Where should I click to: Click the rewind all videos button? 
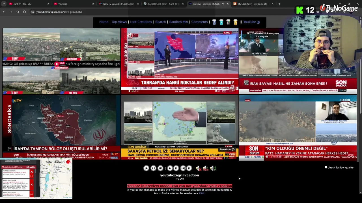tap(170, 168)
